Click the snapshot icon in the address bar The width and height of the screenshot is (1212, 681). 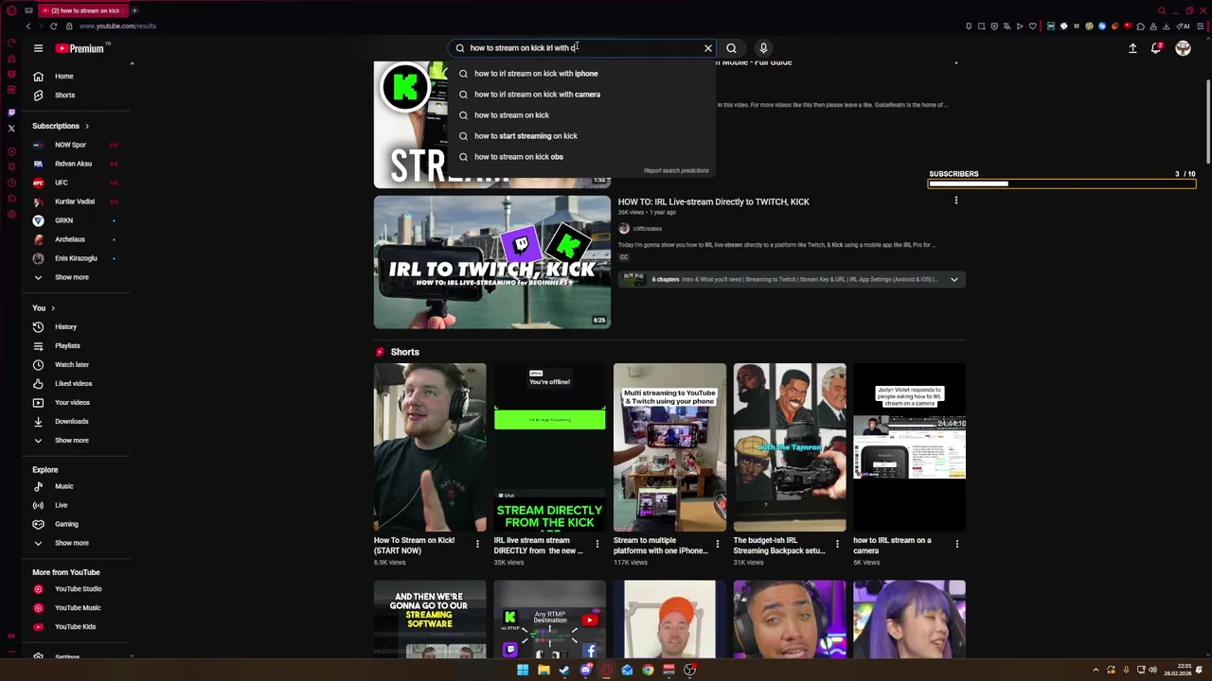pyautogui.click(x=981, y=26)
